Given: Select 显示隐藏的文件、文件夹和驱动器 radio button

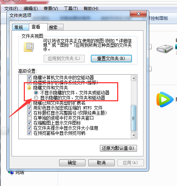Looking at the screenshot, I should [36, 98].
